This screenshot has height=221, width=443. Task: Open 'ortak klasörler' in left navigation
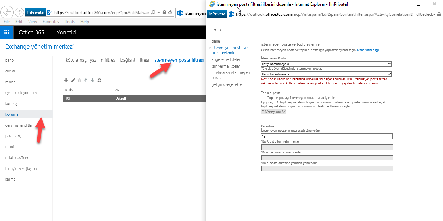[17, 158]
